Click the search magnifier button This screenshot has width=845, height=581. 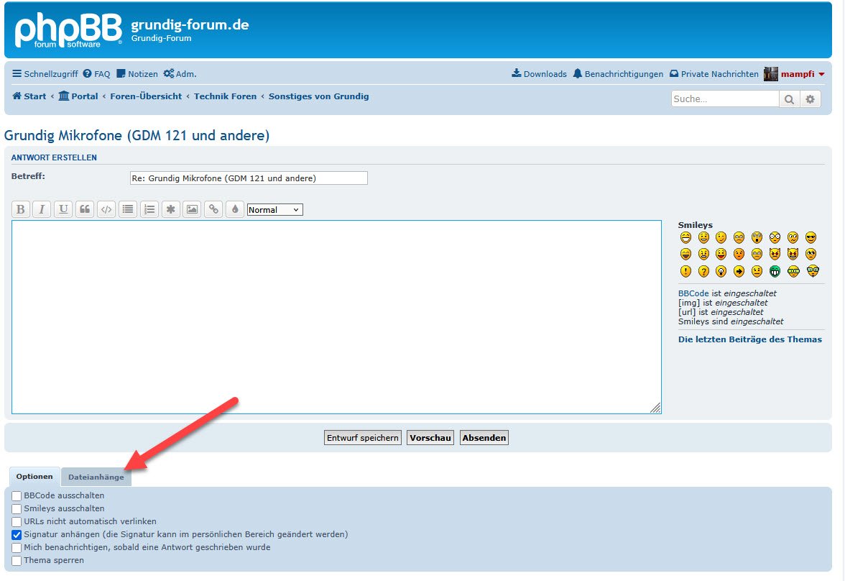point(789,99)
